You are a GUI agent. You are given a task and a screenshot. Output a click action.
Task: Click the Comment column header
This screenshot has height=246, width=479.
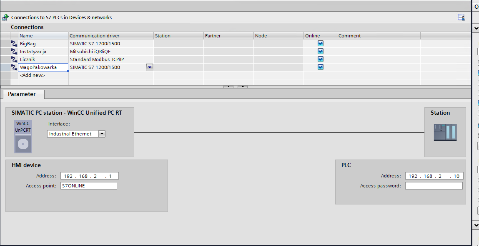click(379, 36)
